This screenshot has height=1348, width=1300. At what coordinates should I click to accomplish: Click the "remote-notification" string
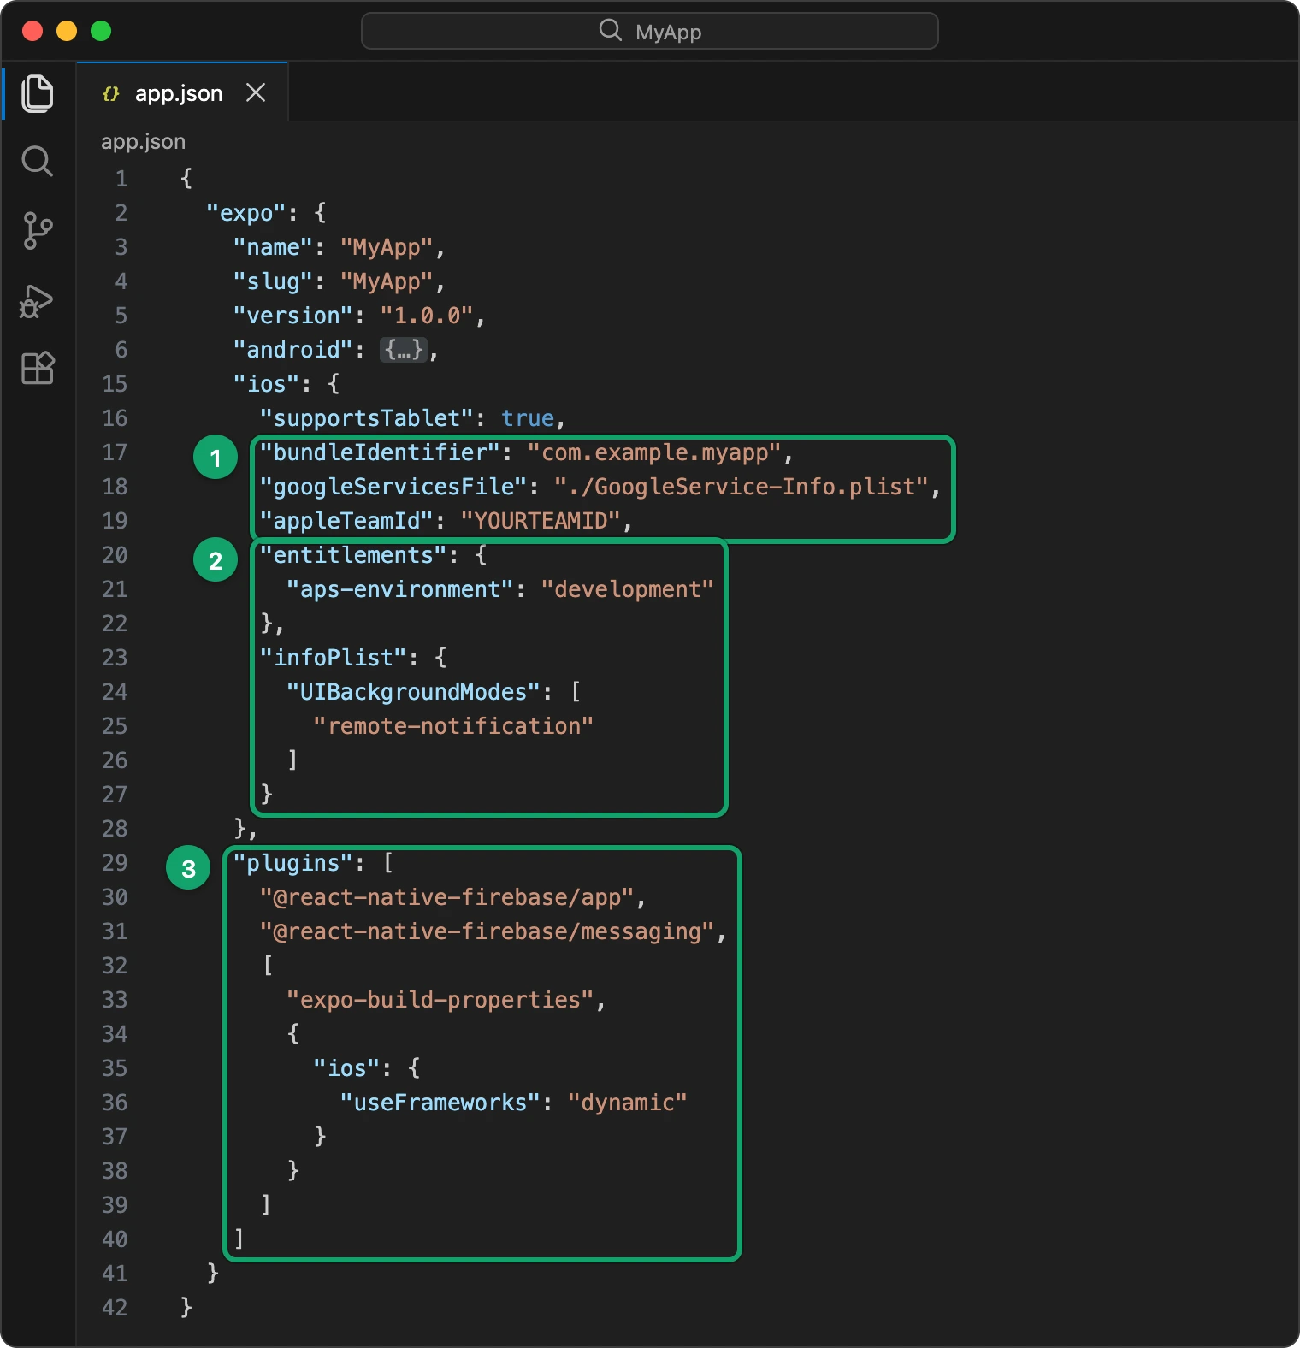(x=453, y=726)
